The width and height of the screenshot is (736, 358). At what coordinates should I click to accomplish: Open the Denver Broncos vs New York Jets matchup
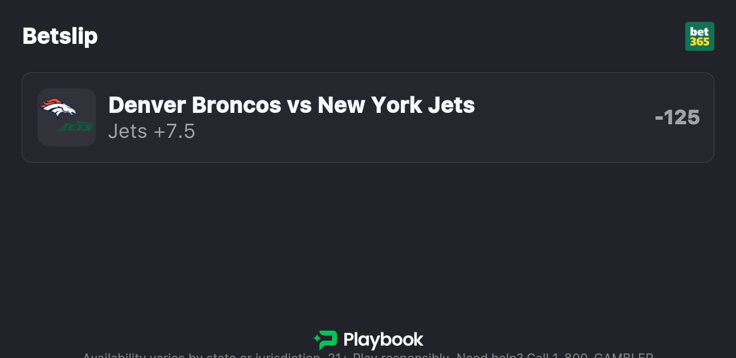point(291,105)
